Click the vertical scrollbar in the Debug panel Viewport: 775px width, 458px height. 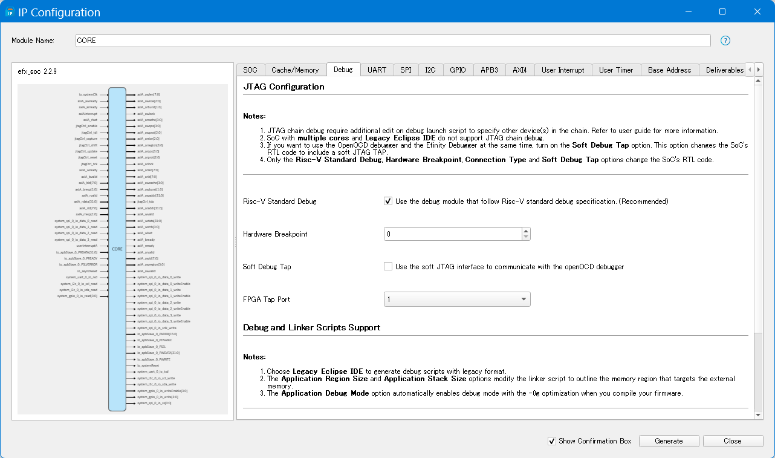[x=759, y=242]
